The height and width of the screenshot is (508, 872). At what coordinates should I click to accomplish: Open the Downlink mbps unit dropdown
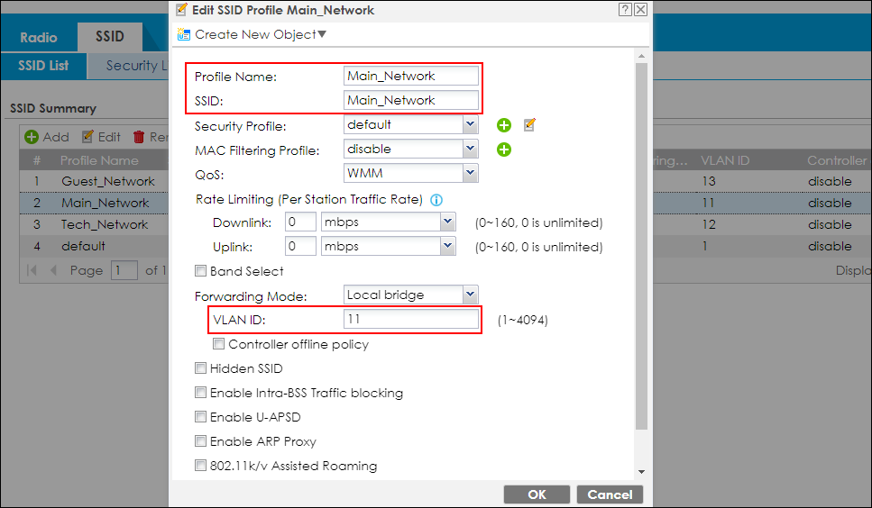click(447, 222)
